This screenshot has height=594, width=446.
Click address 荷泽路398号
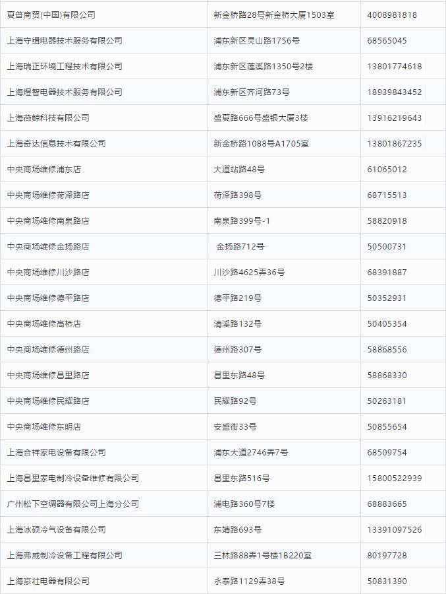tap(238, 195)
